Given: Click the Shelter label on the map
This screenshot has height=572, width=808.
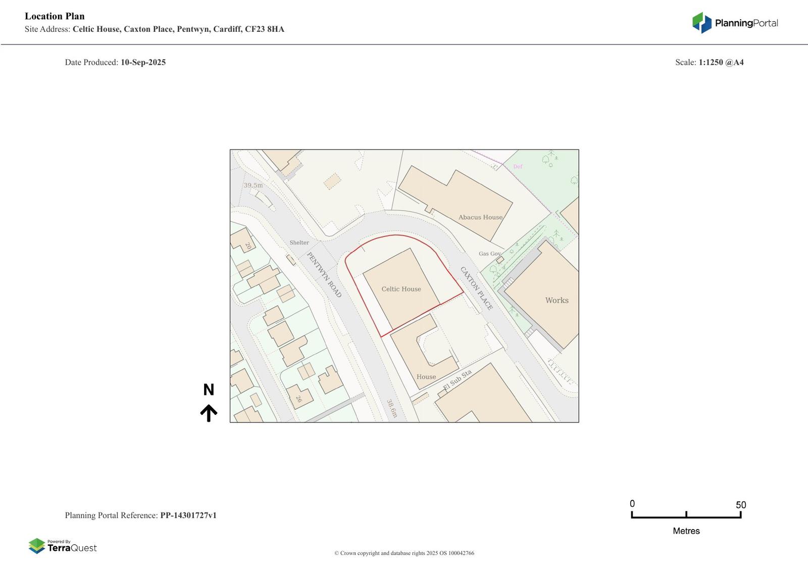Looking at the screenshot, I should click(299, 243).
